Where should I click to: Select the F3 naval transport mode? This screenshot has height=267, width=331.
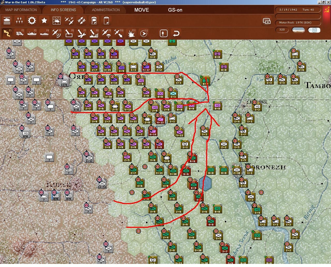pyautogui.click(x=32, y=33)
